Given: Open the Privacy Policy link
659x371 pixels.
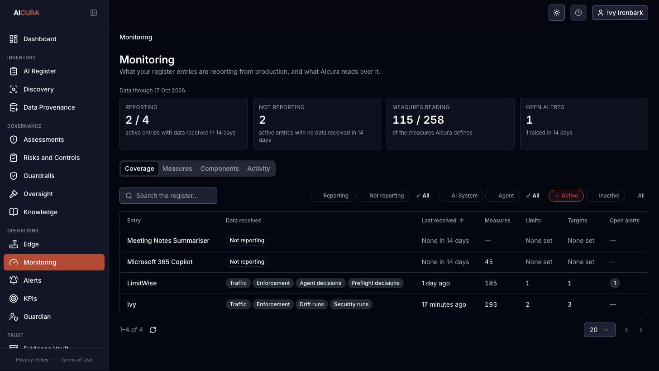Looking at the screenshot, I should coord(32,360).
